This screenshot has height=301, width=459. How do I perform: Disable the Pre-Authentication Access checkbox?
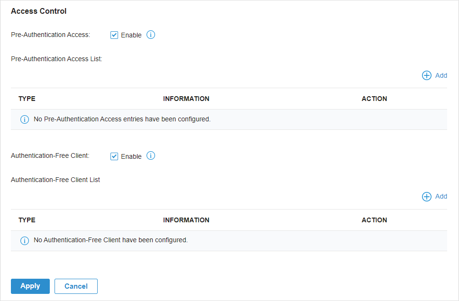point(114,35)
